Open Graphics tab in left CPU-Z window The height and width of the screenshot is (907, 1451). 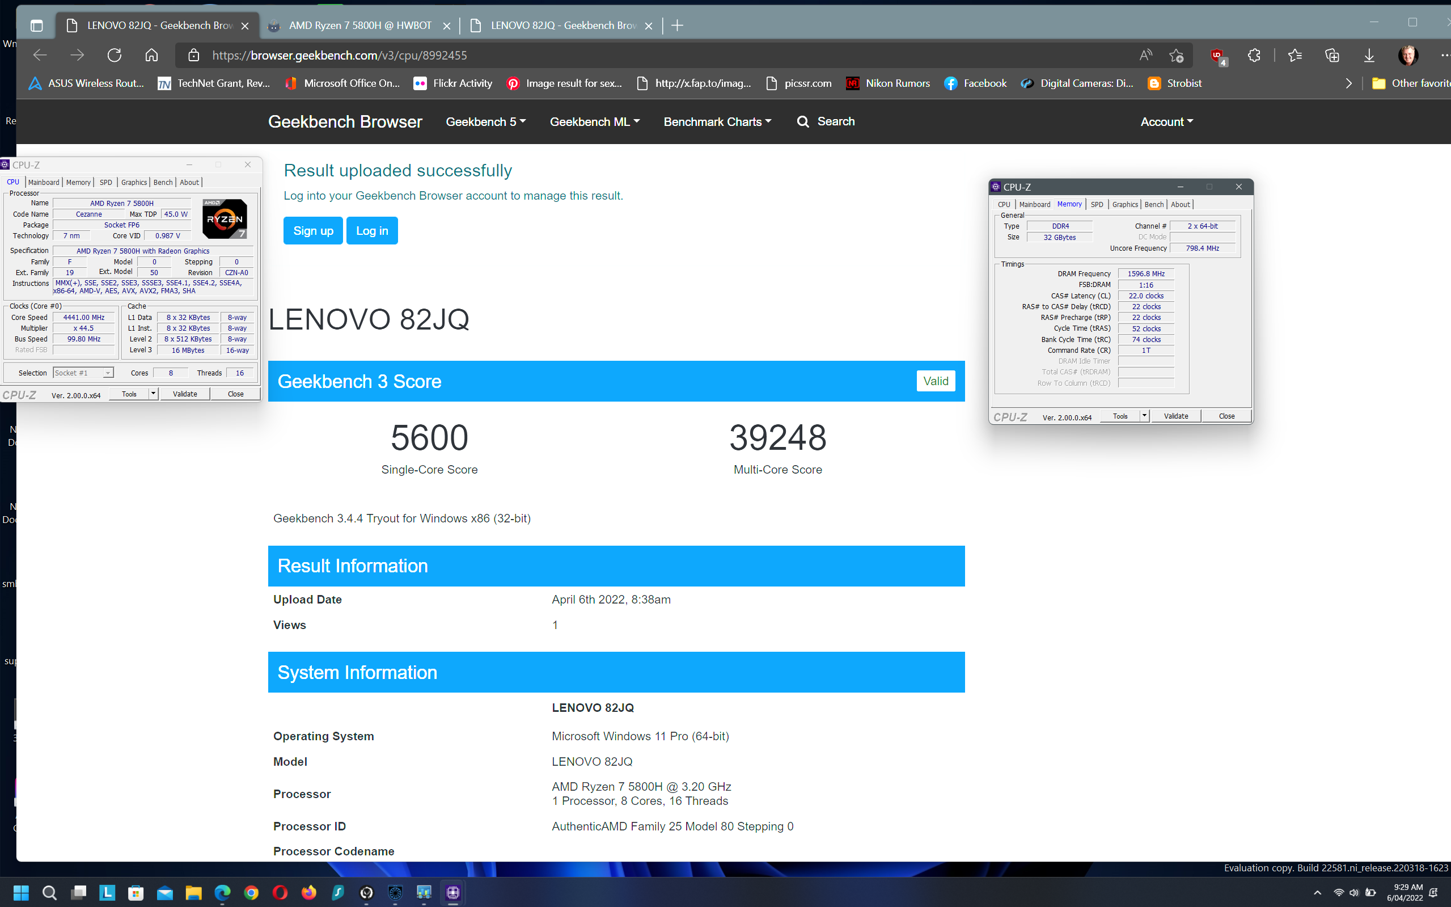point(134,182)
